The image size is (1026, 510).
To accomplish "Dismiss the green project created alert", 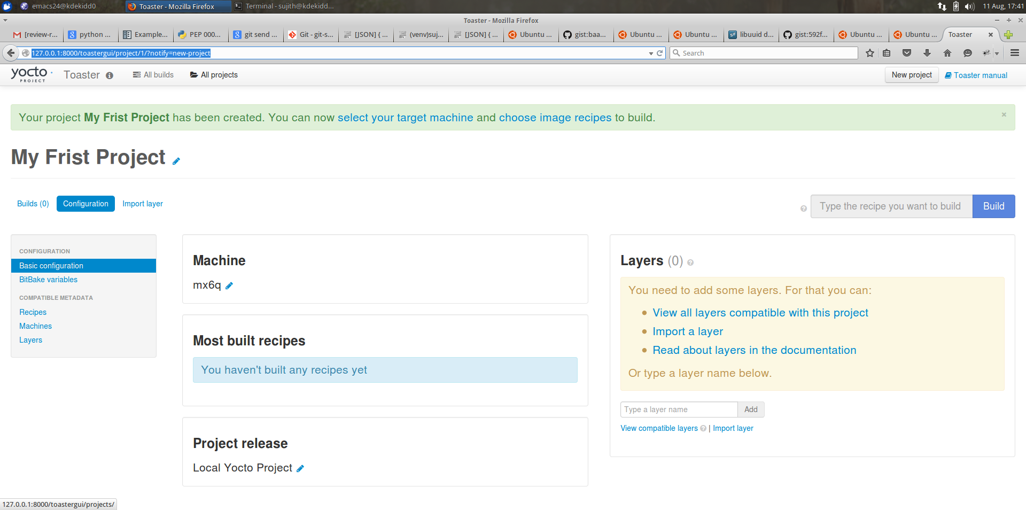I will (1004, 114).
